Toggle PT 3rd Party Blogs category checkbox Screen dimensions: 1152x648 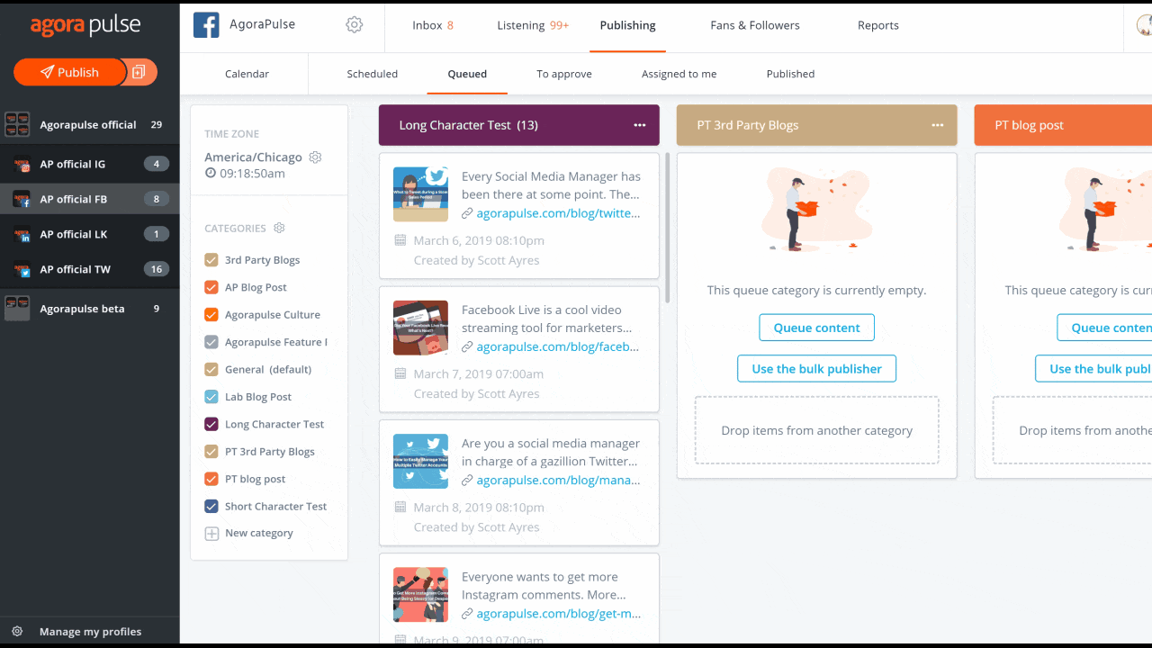pyautogui.click(x=211, y=452)
